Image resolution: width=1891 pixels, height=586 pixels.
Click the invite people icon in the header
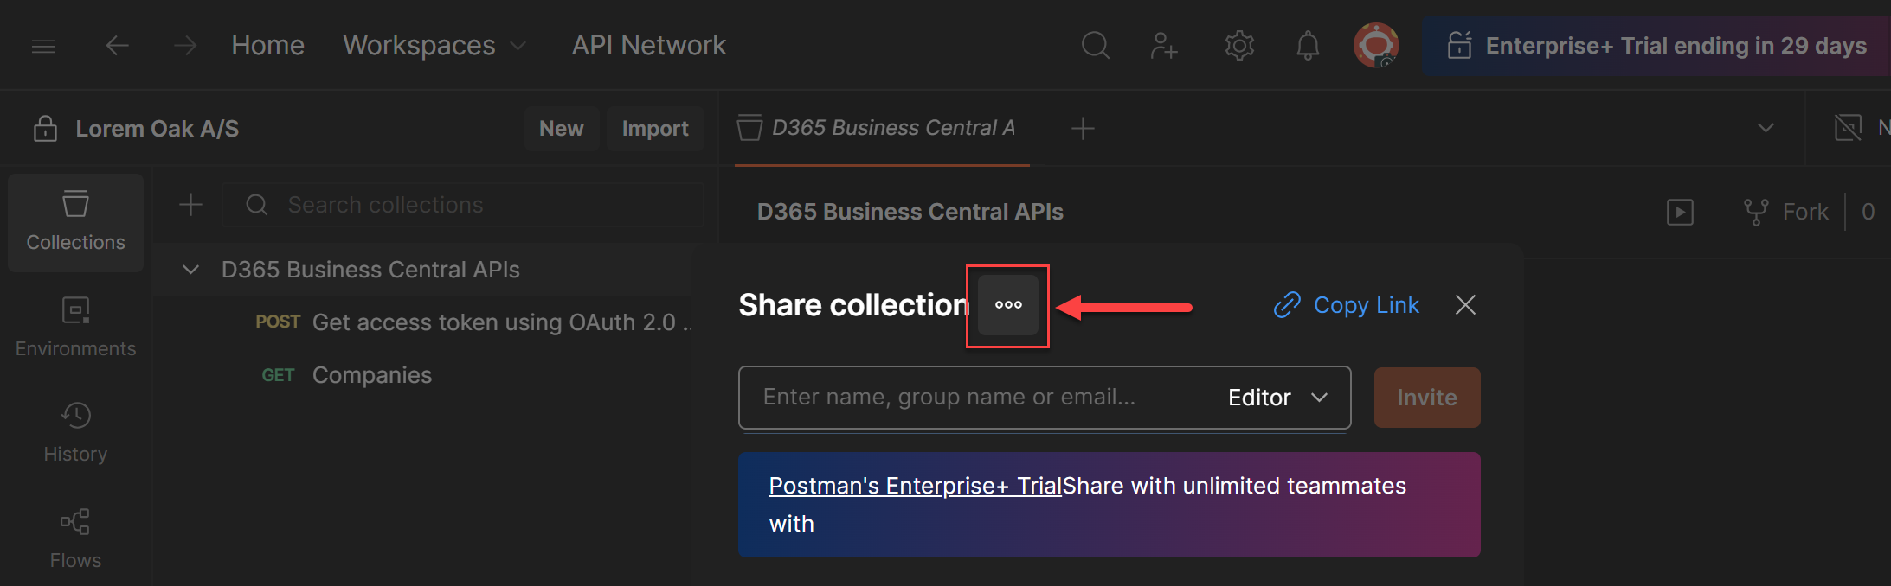coord(1164,45)
